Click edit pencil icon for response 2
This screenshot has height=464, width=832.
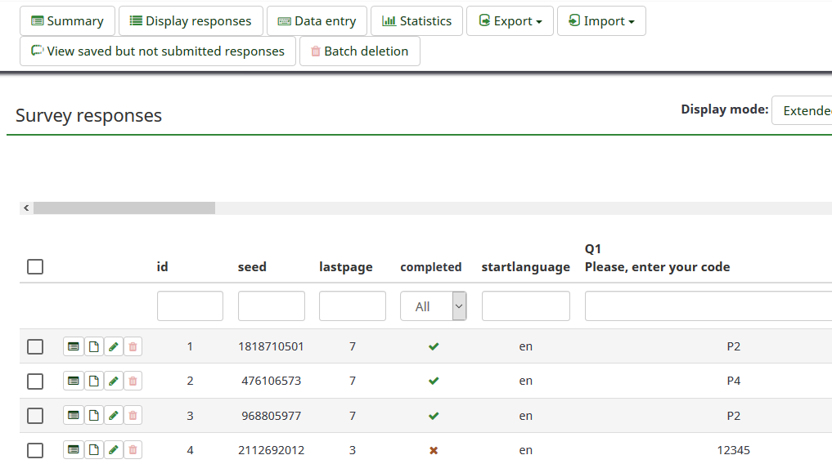[x=114, y=381]
